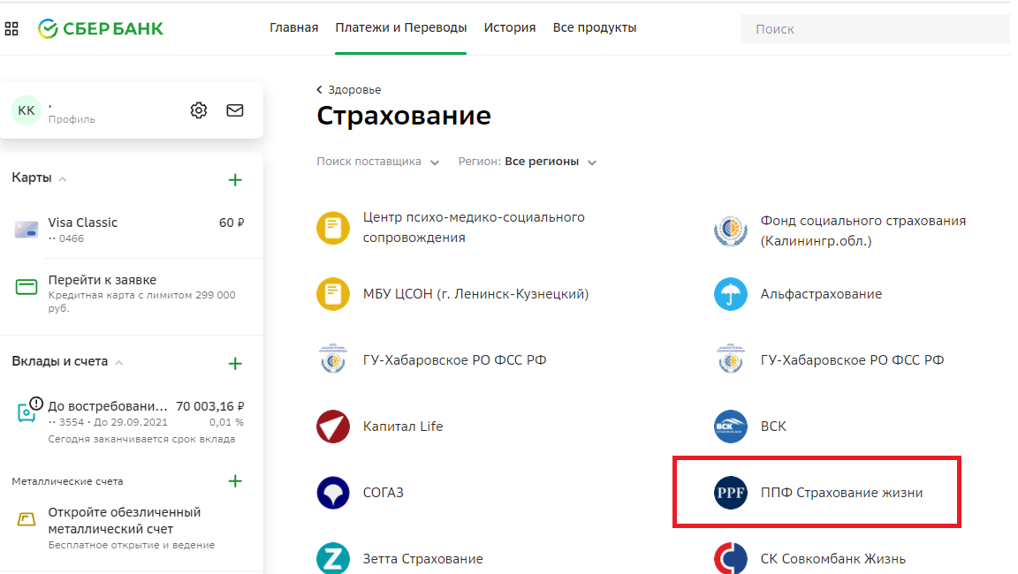Click the PPF logo icon

[x=731, y=492]
